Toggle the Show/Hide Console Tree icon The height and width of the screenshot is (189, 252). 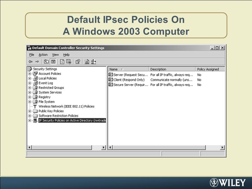click(53, 61)
